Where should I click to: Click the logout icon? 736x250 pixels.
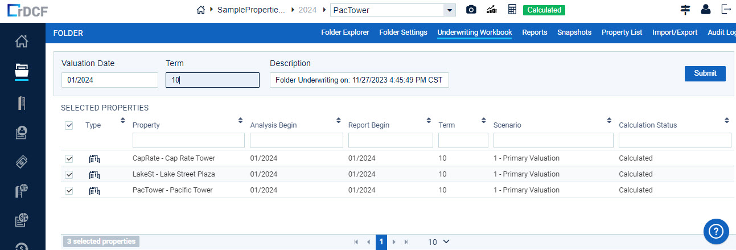coord(726,10)
